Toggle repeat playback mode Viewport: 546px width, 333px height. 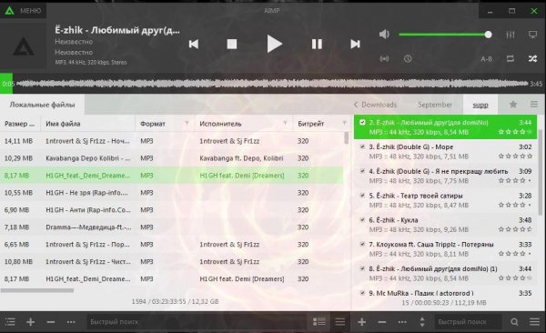511,58
